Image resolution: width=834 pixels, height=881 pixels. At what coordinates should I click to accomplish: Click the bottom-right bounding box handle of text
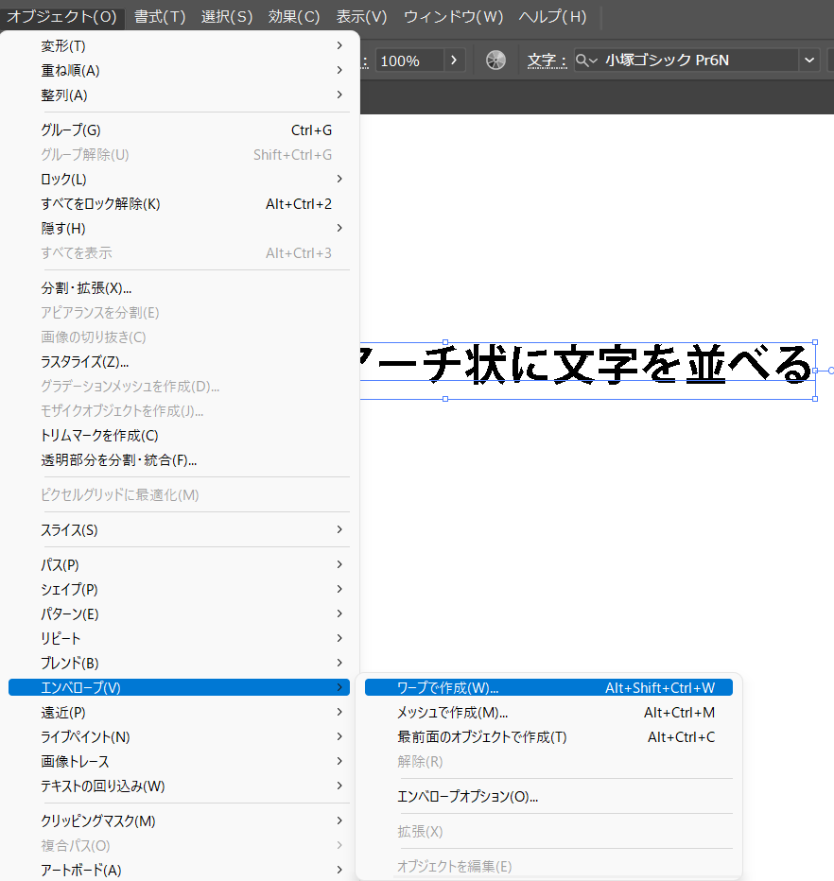tap(815, 399)
